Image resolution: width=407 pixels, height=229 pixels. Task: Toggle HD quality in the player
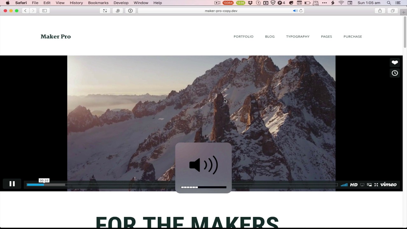click(x=354, y=185)
